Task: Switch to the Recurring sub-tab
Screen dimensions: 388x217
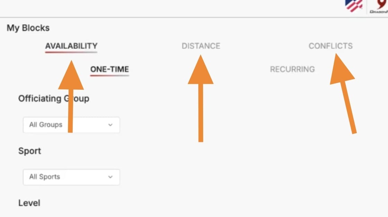Action: pos(292,69)
